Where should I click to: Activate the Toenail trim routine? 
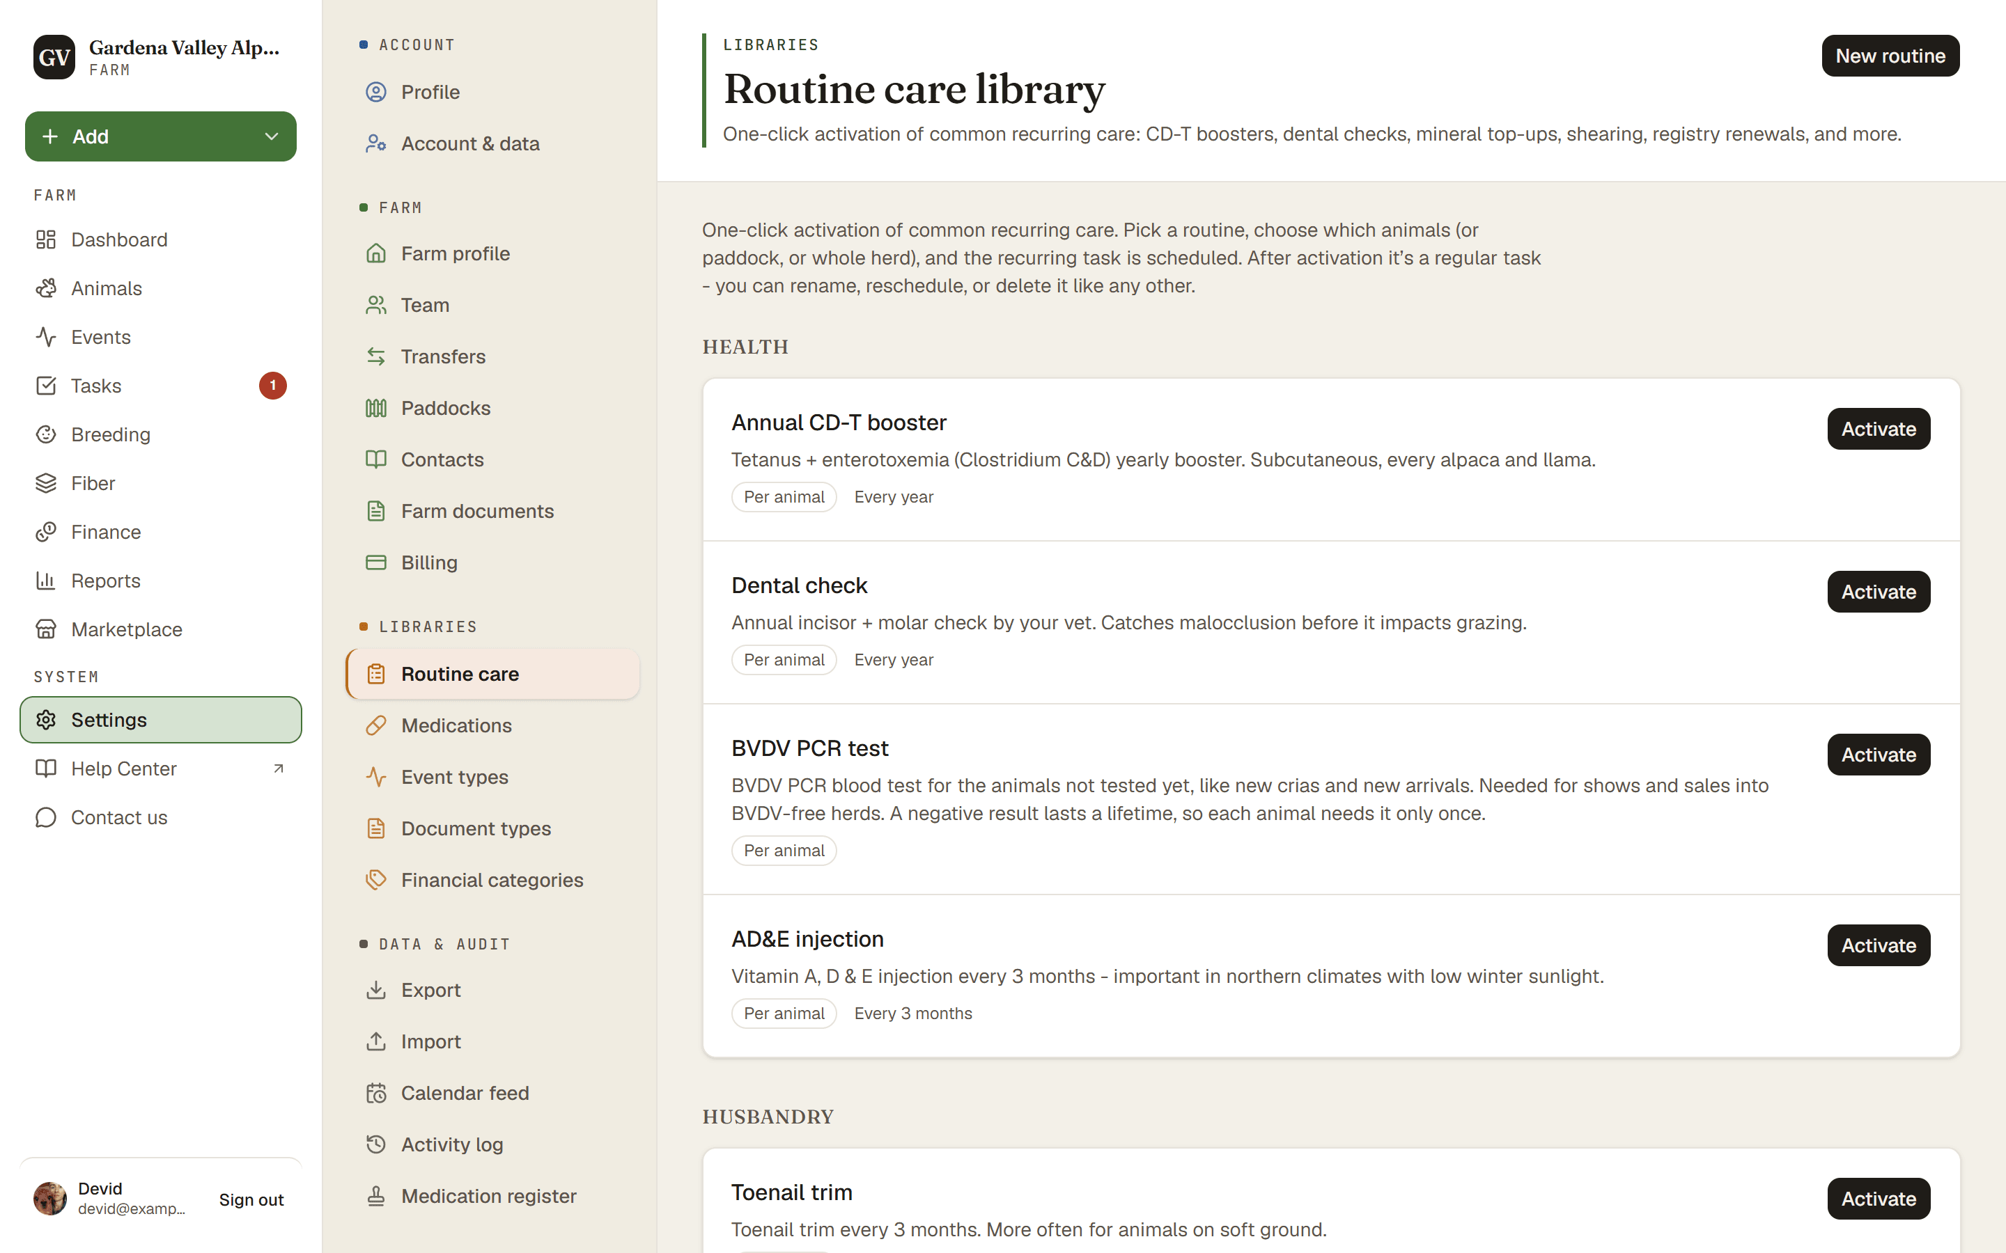coord(1879,1199)
